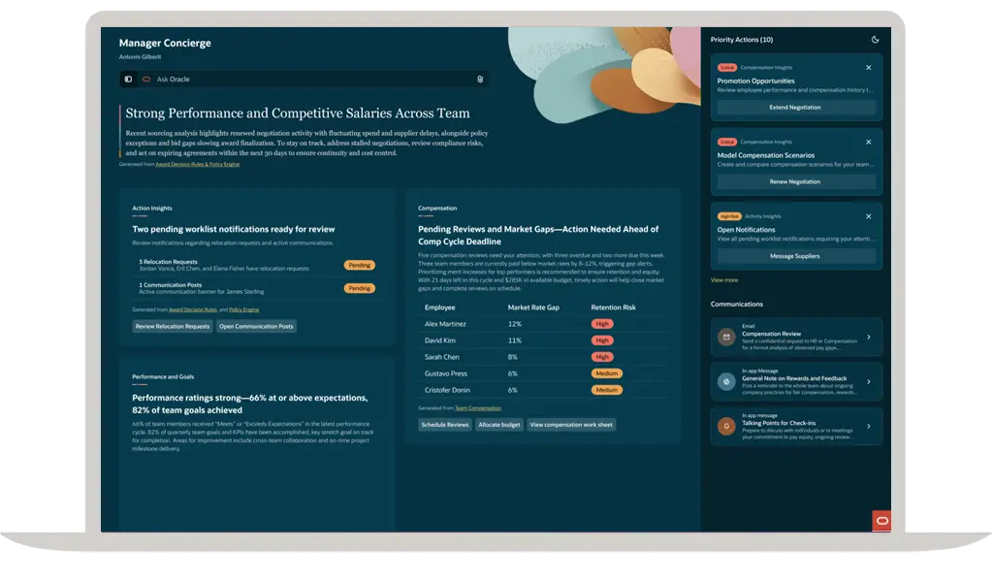Open Policy Engine link in Action Insights
Image resolution: width=993 pixels, height=582 pixels.
point(243,309)
